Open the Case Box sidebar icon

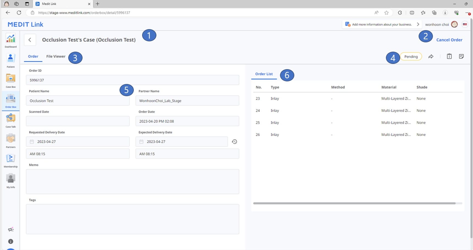pos(10,81)
